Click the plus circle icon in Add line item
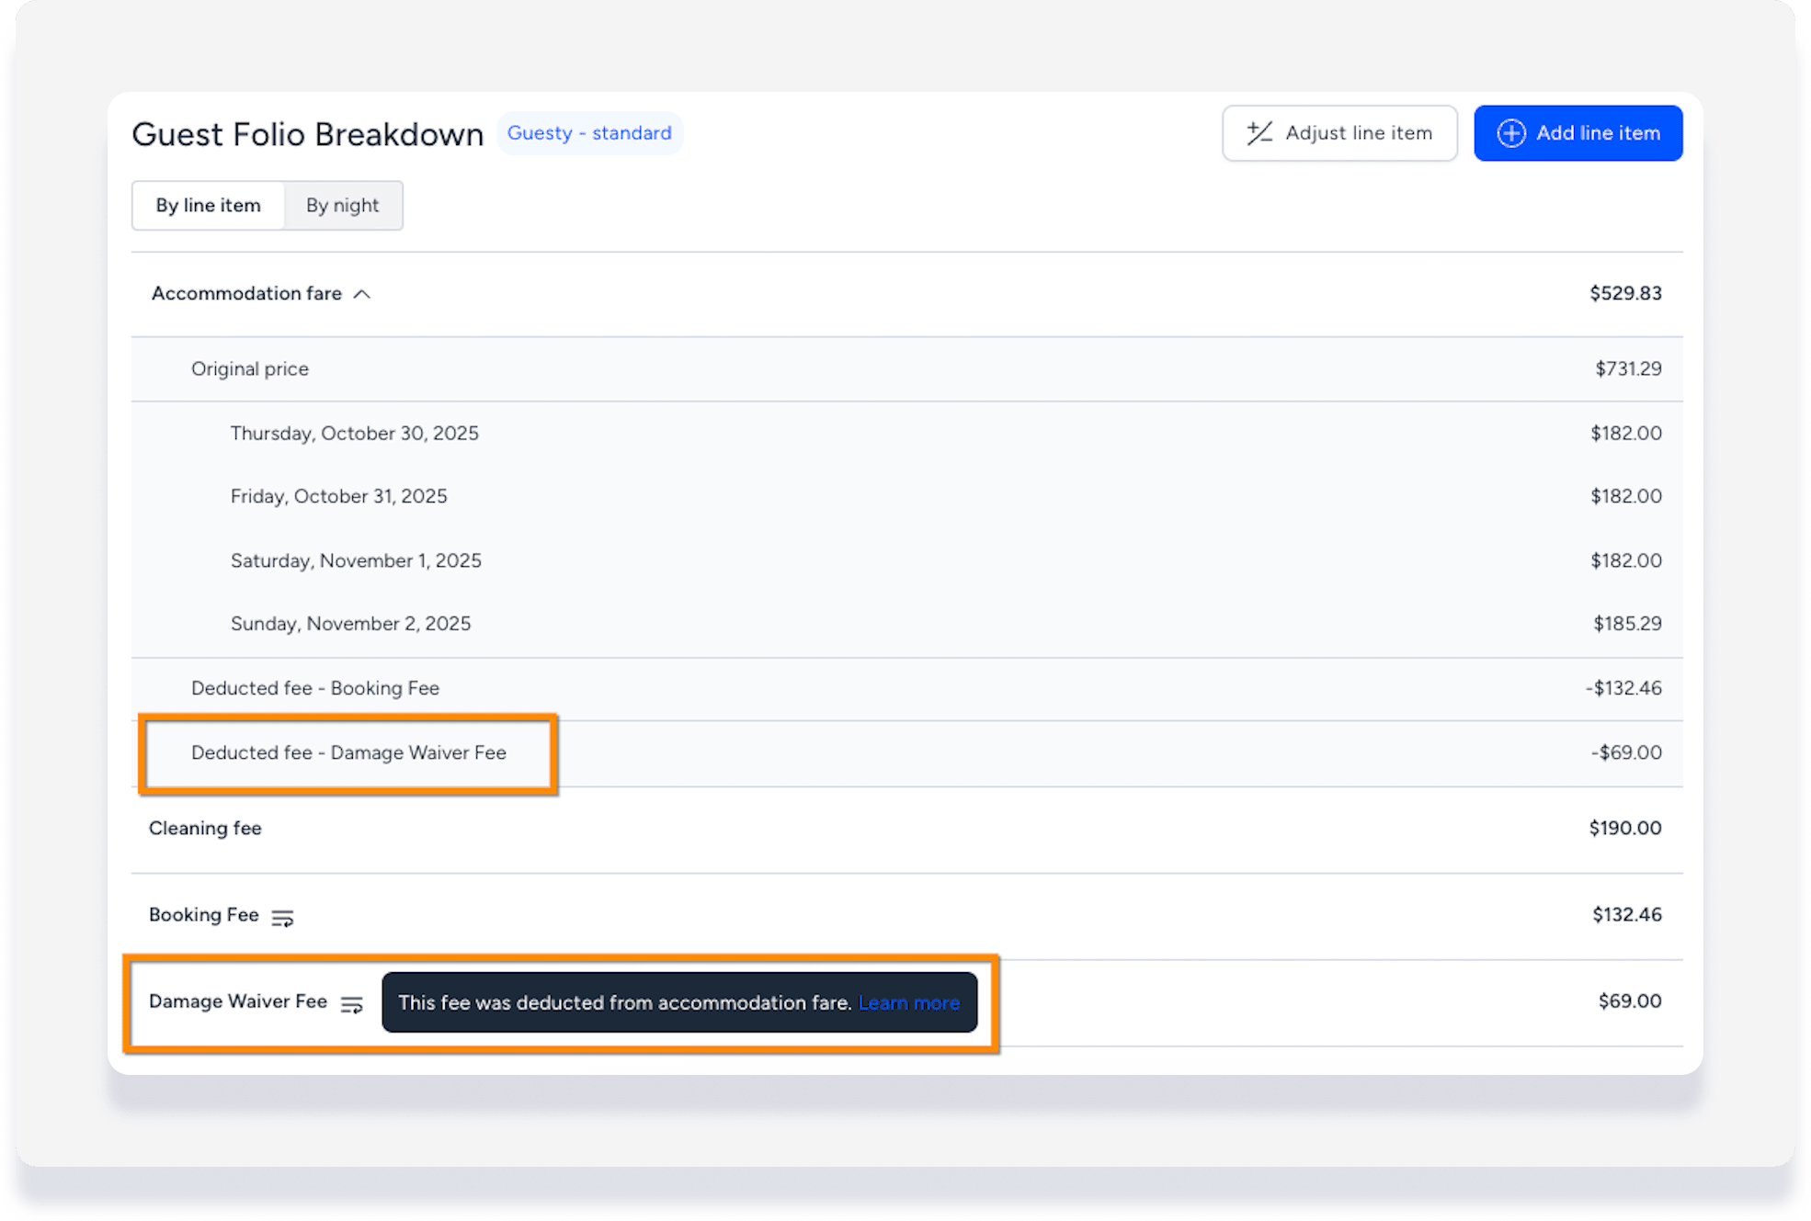The width and height of the screenshot is (1811, 1221). (1510, 133)
